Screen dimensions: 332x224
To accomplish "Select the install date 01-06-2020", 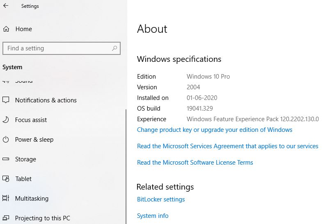I will pyautogui.click(x=202, y=97).
